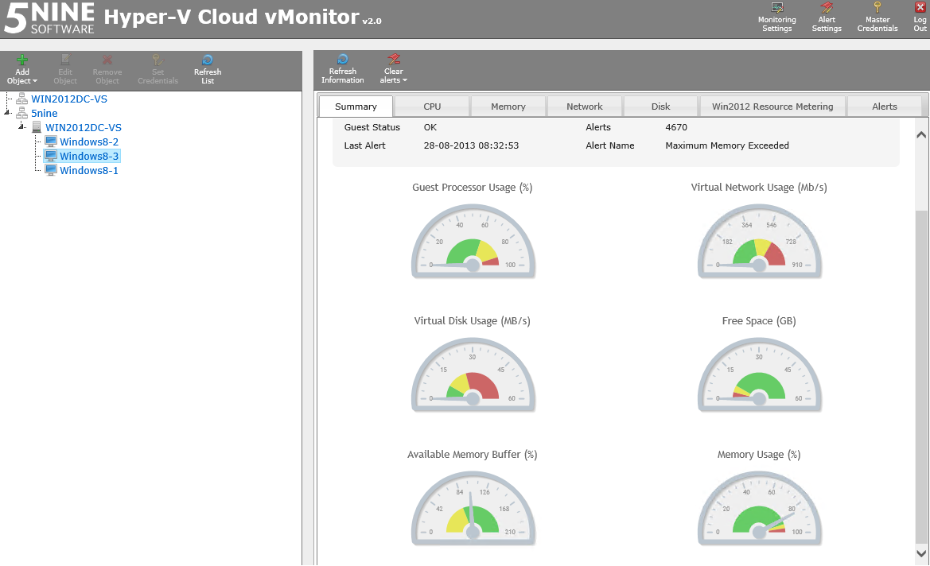Image resolution: width=930 pixels, height=566 pixels.
Task: Click Refresh Information button
Action: click(x=343, y=68)
